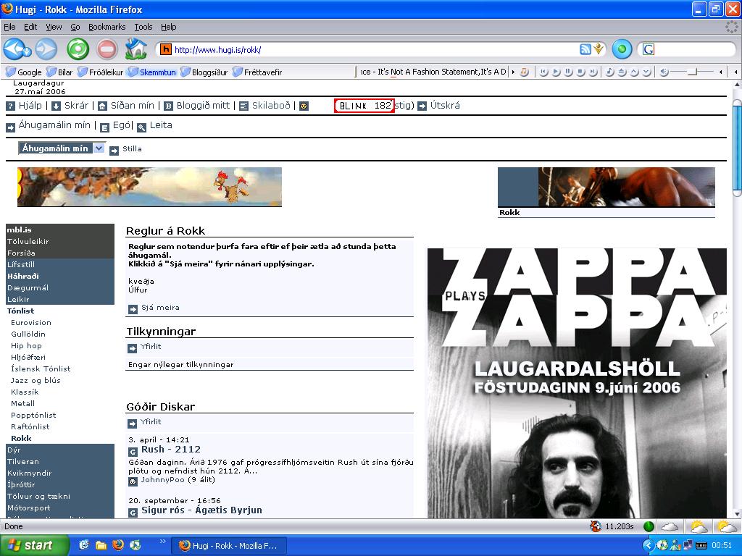The width and height of the screenshot is (742, 556).
Task: Click the Zappa Plays Zappa concert banner
Action: (577, 383)
